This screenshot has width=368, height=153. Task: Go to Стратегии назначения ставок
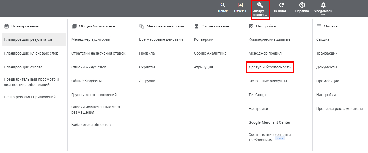pos(98,53)
